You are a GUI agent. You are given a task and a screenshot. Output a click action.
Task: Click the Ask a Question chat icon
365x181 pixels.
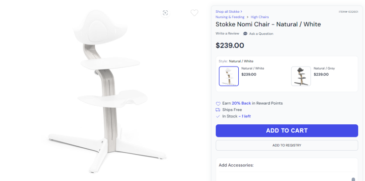point(245,34)
